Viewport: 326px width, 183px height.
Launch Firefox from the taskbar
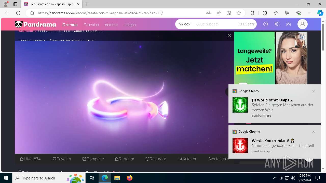tap(130, 178)
